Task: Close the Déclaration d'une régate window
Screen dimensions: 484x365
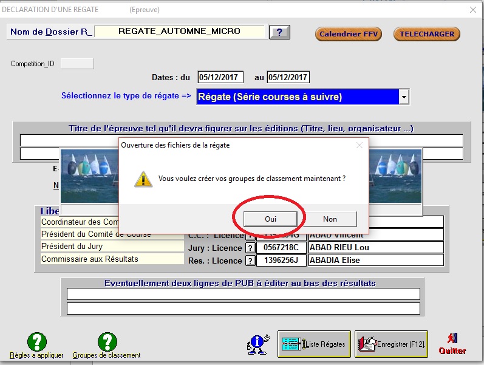Action: coord(473,10)
